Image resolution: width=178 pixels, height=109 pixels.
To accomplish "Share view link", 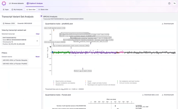I will tap(43, 9).
